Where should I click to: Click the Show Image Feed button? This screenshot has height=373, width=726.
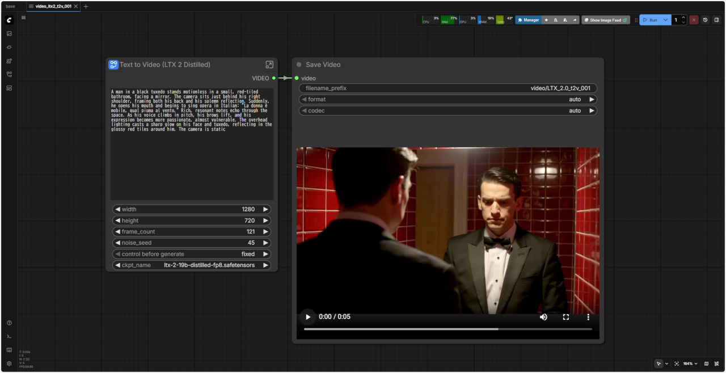pyautogui.click(x=605, y=20)
